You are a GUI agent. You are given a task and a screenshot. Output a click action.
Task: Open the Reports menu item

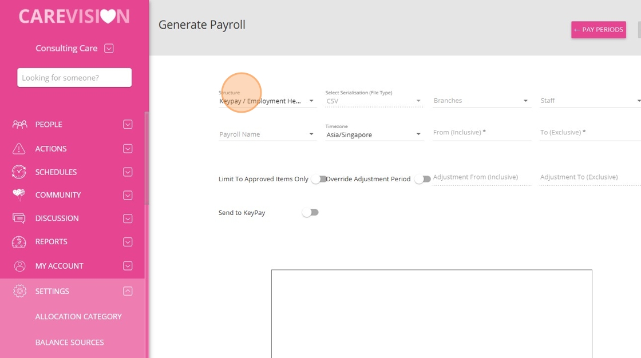pos(51,241)
